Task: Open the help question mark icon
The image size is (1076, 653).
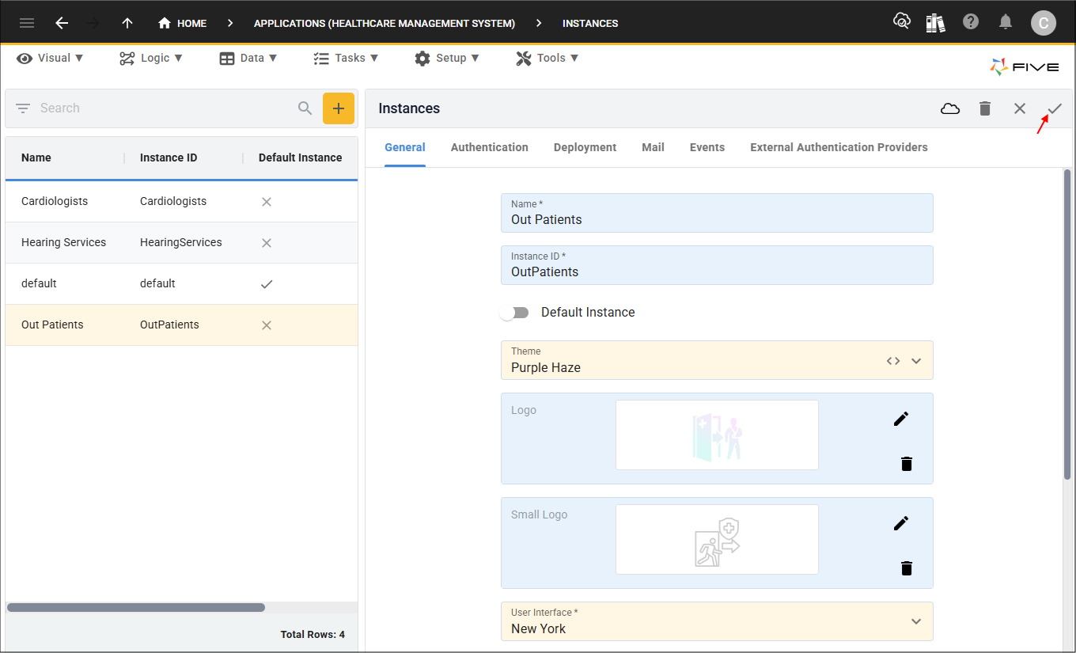Action: click(971, 22)
